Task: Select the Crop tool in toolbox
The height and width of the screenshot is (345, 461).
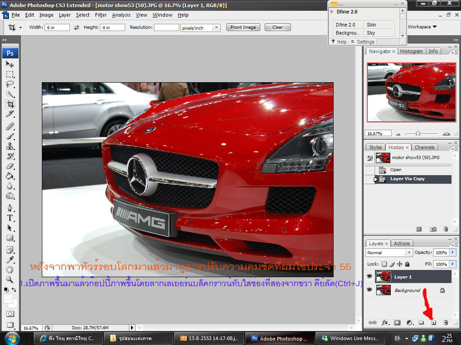Action: pyautogui.click(x=10, y=104)
